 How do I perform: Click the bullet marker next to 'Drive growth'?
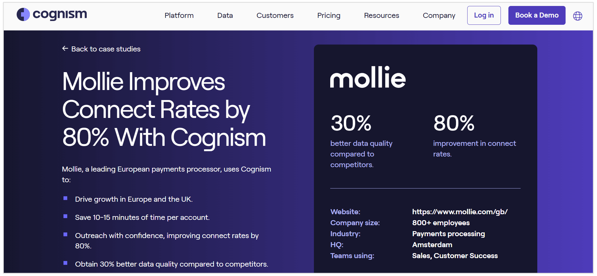[65, 198]
